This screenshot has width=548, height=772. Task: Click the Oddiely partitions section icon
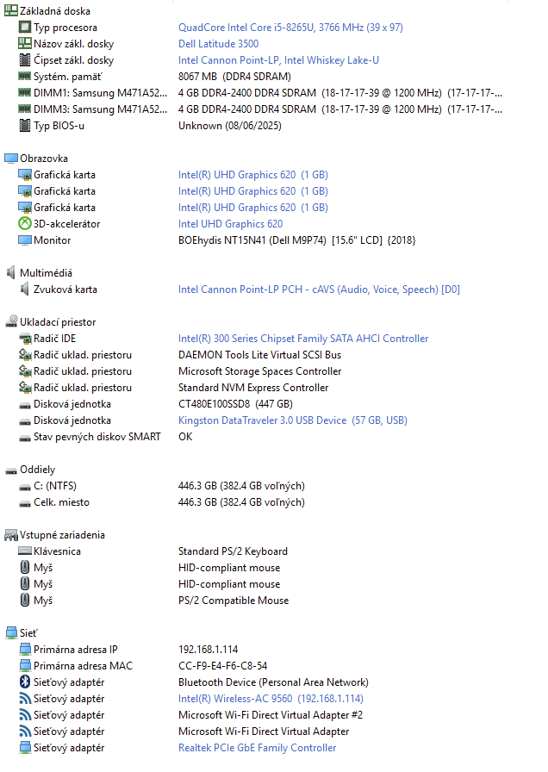coord(11,470)
